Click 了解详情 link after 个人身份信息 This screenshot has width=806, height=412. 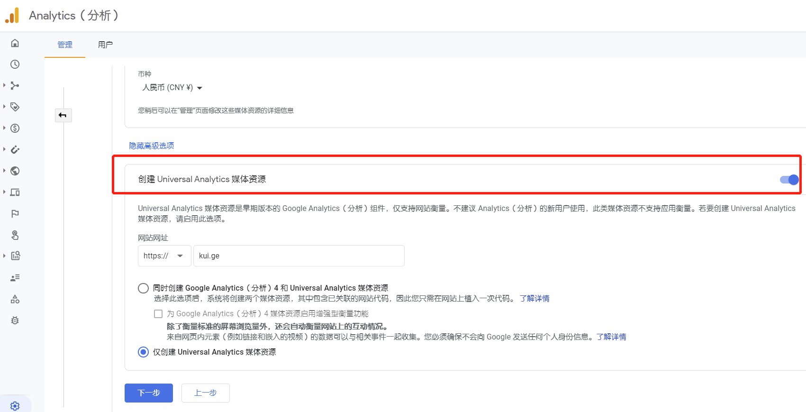pos(611,337)
